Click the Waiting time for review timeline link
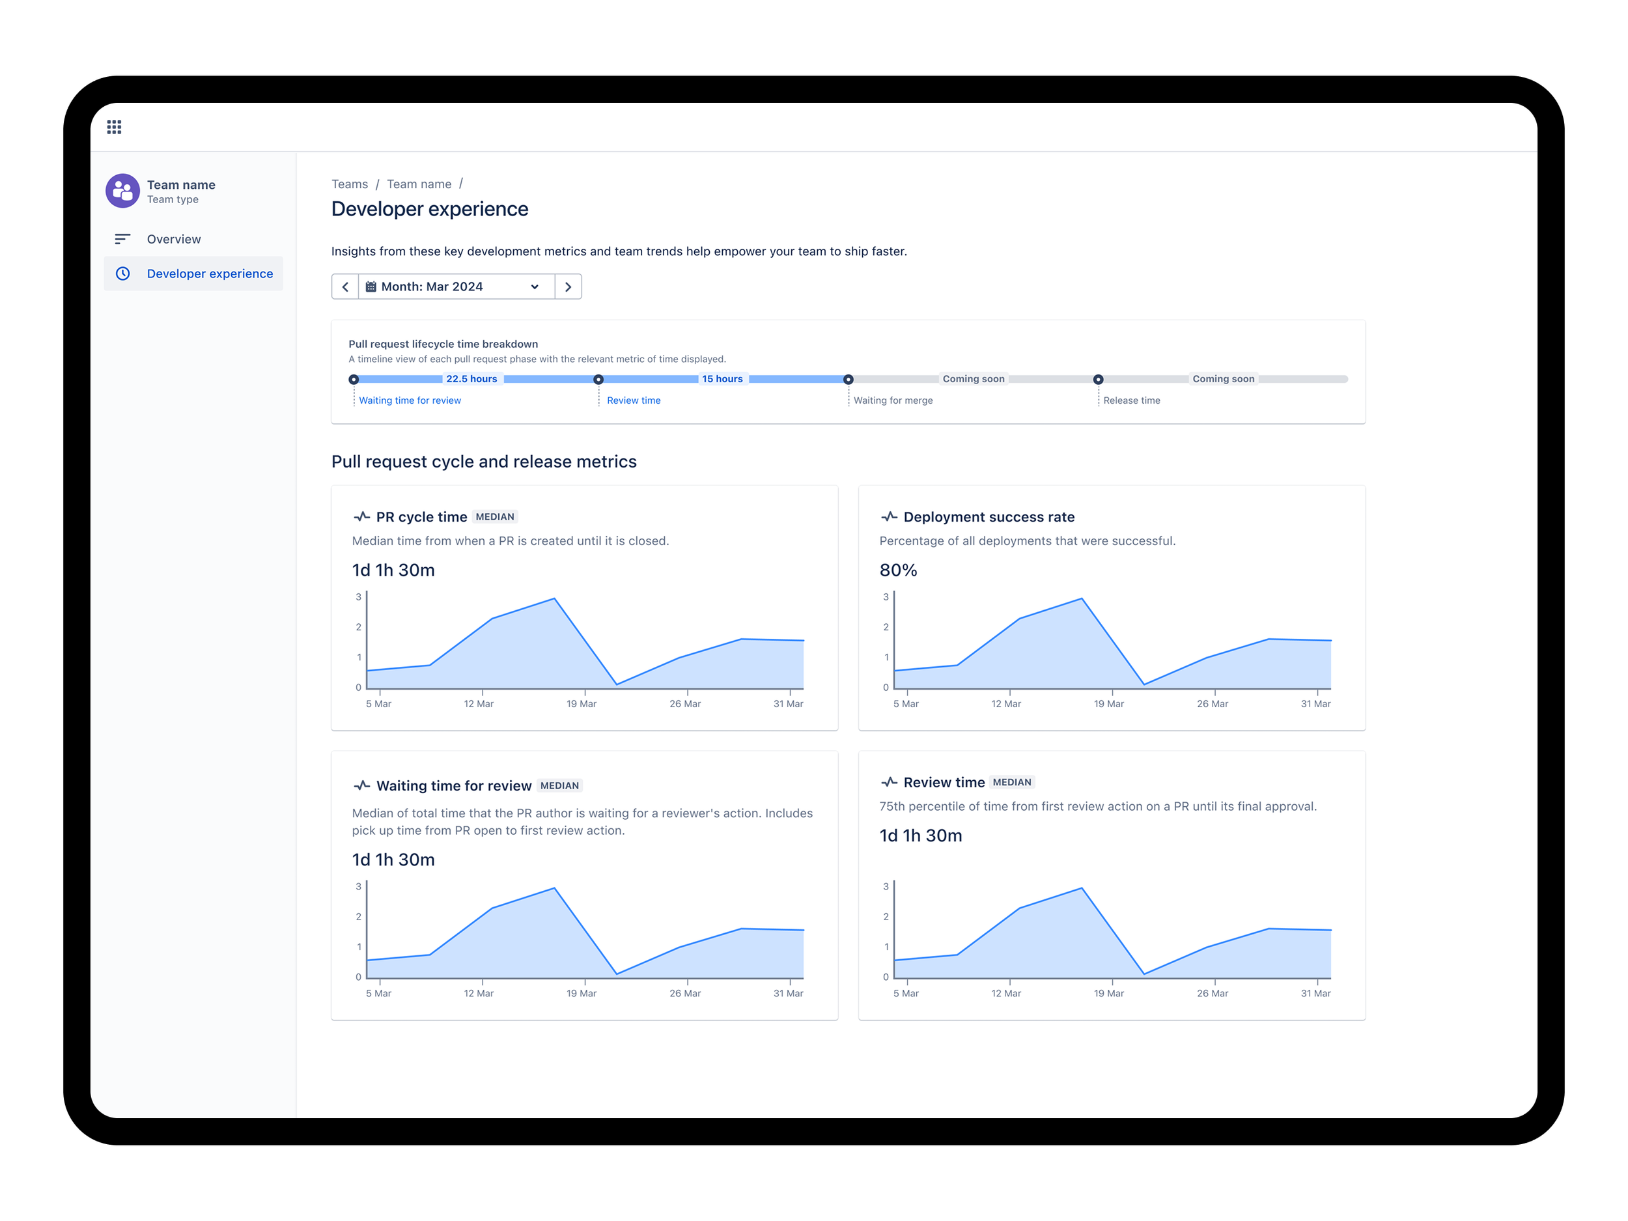Viewport: 1628px width, 1221px height. pyautogui.click(x=410, y=400)
